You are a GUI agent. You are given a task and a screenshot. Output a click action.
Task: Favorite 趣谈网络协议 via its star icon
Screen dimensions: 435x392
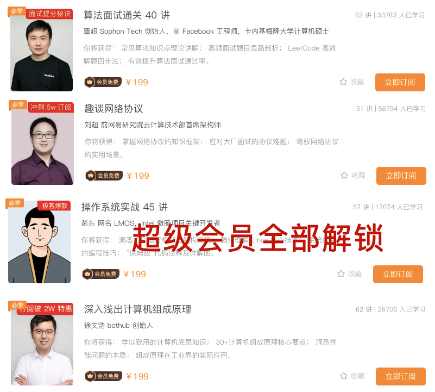pos(344,175)
